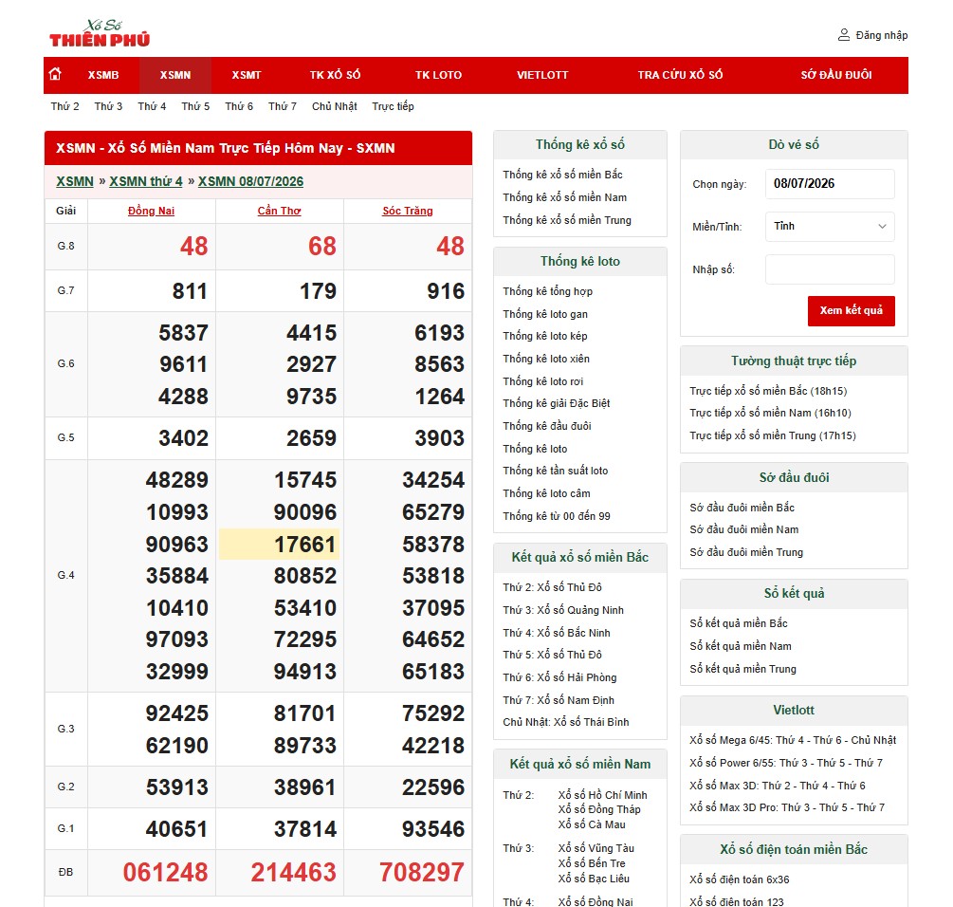Open Xổ số điện toán 6x36
Image resolution: width=953 pixels, height=907 pixels.
pyautogui.click(x=739, y=879)
